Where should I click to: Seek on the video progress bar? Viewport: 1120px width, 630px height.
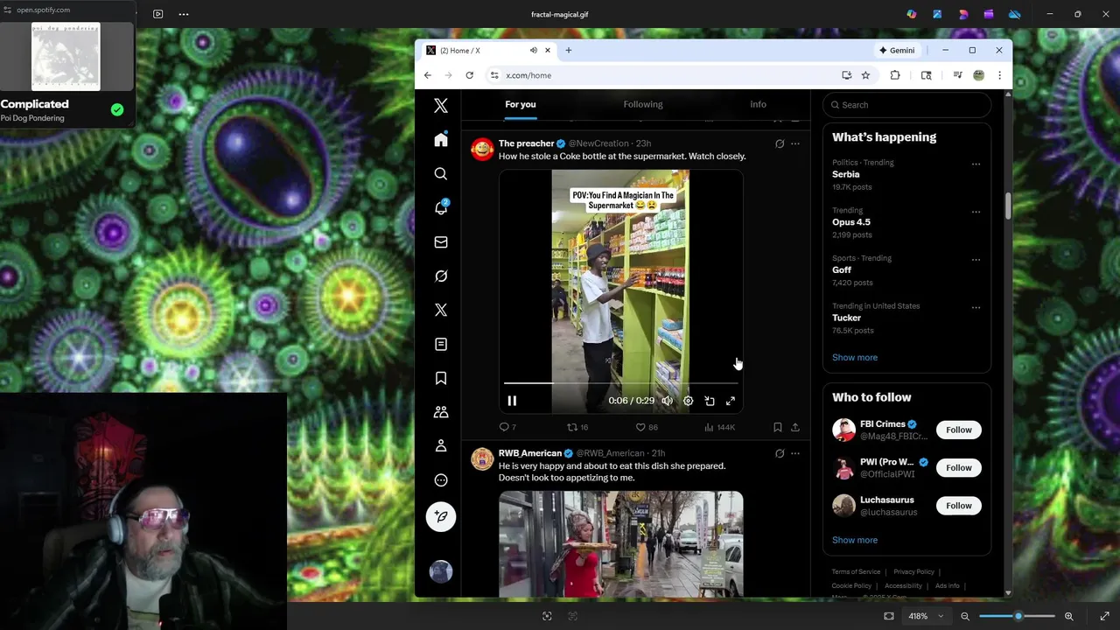[621, 383]
